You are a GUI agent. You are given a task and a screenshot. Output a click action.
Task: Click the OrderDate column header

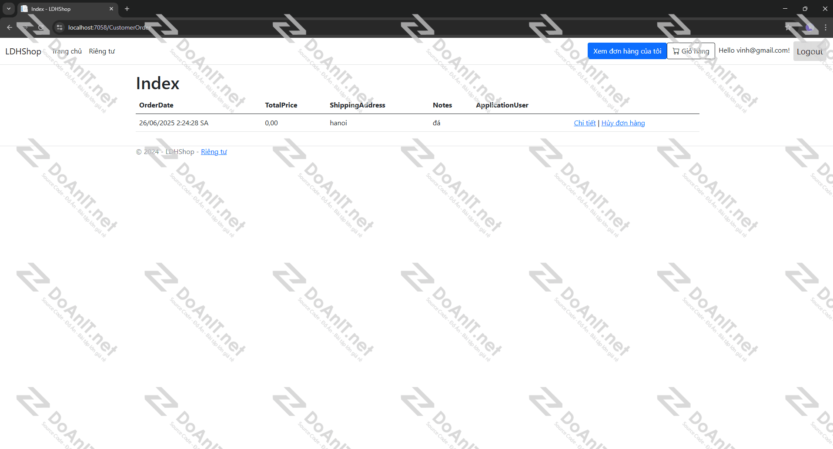[156, 105]
